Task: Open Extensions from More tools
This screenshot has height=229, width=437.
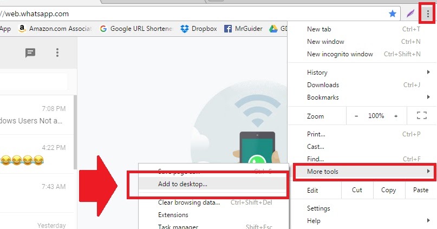Action: pyautogui.click(x=213, y=215)
